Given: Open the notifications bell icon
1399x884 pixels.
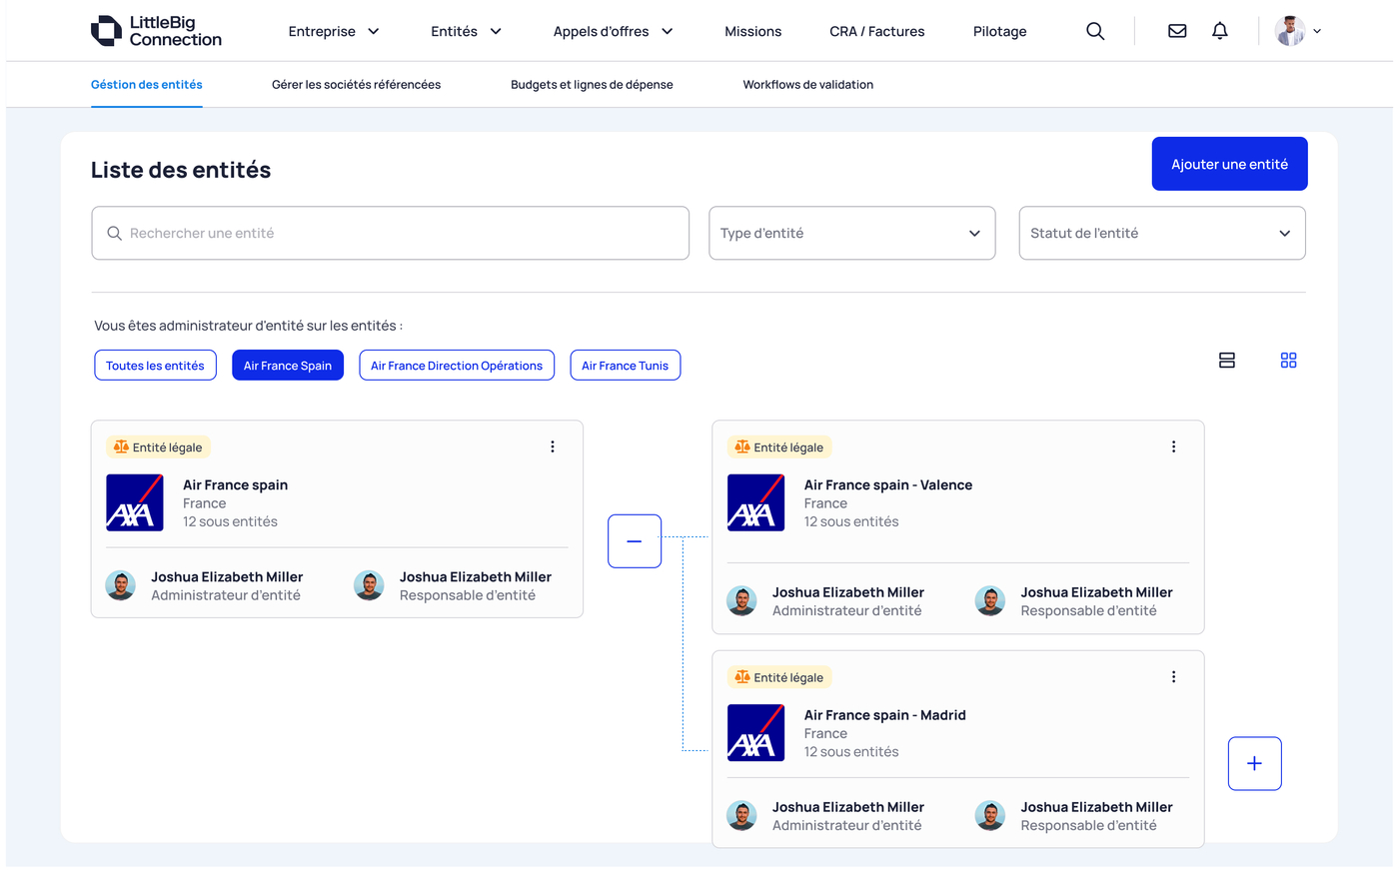Looking at the screenshot, I should (1219, 31).
